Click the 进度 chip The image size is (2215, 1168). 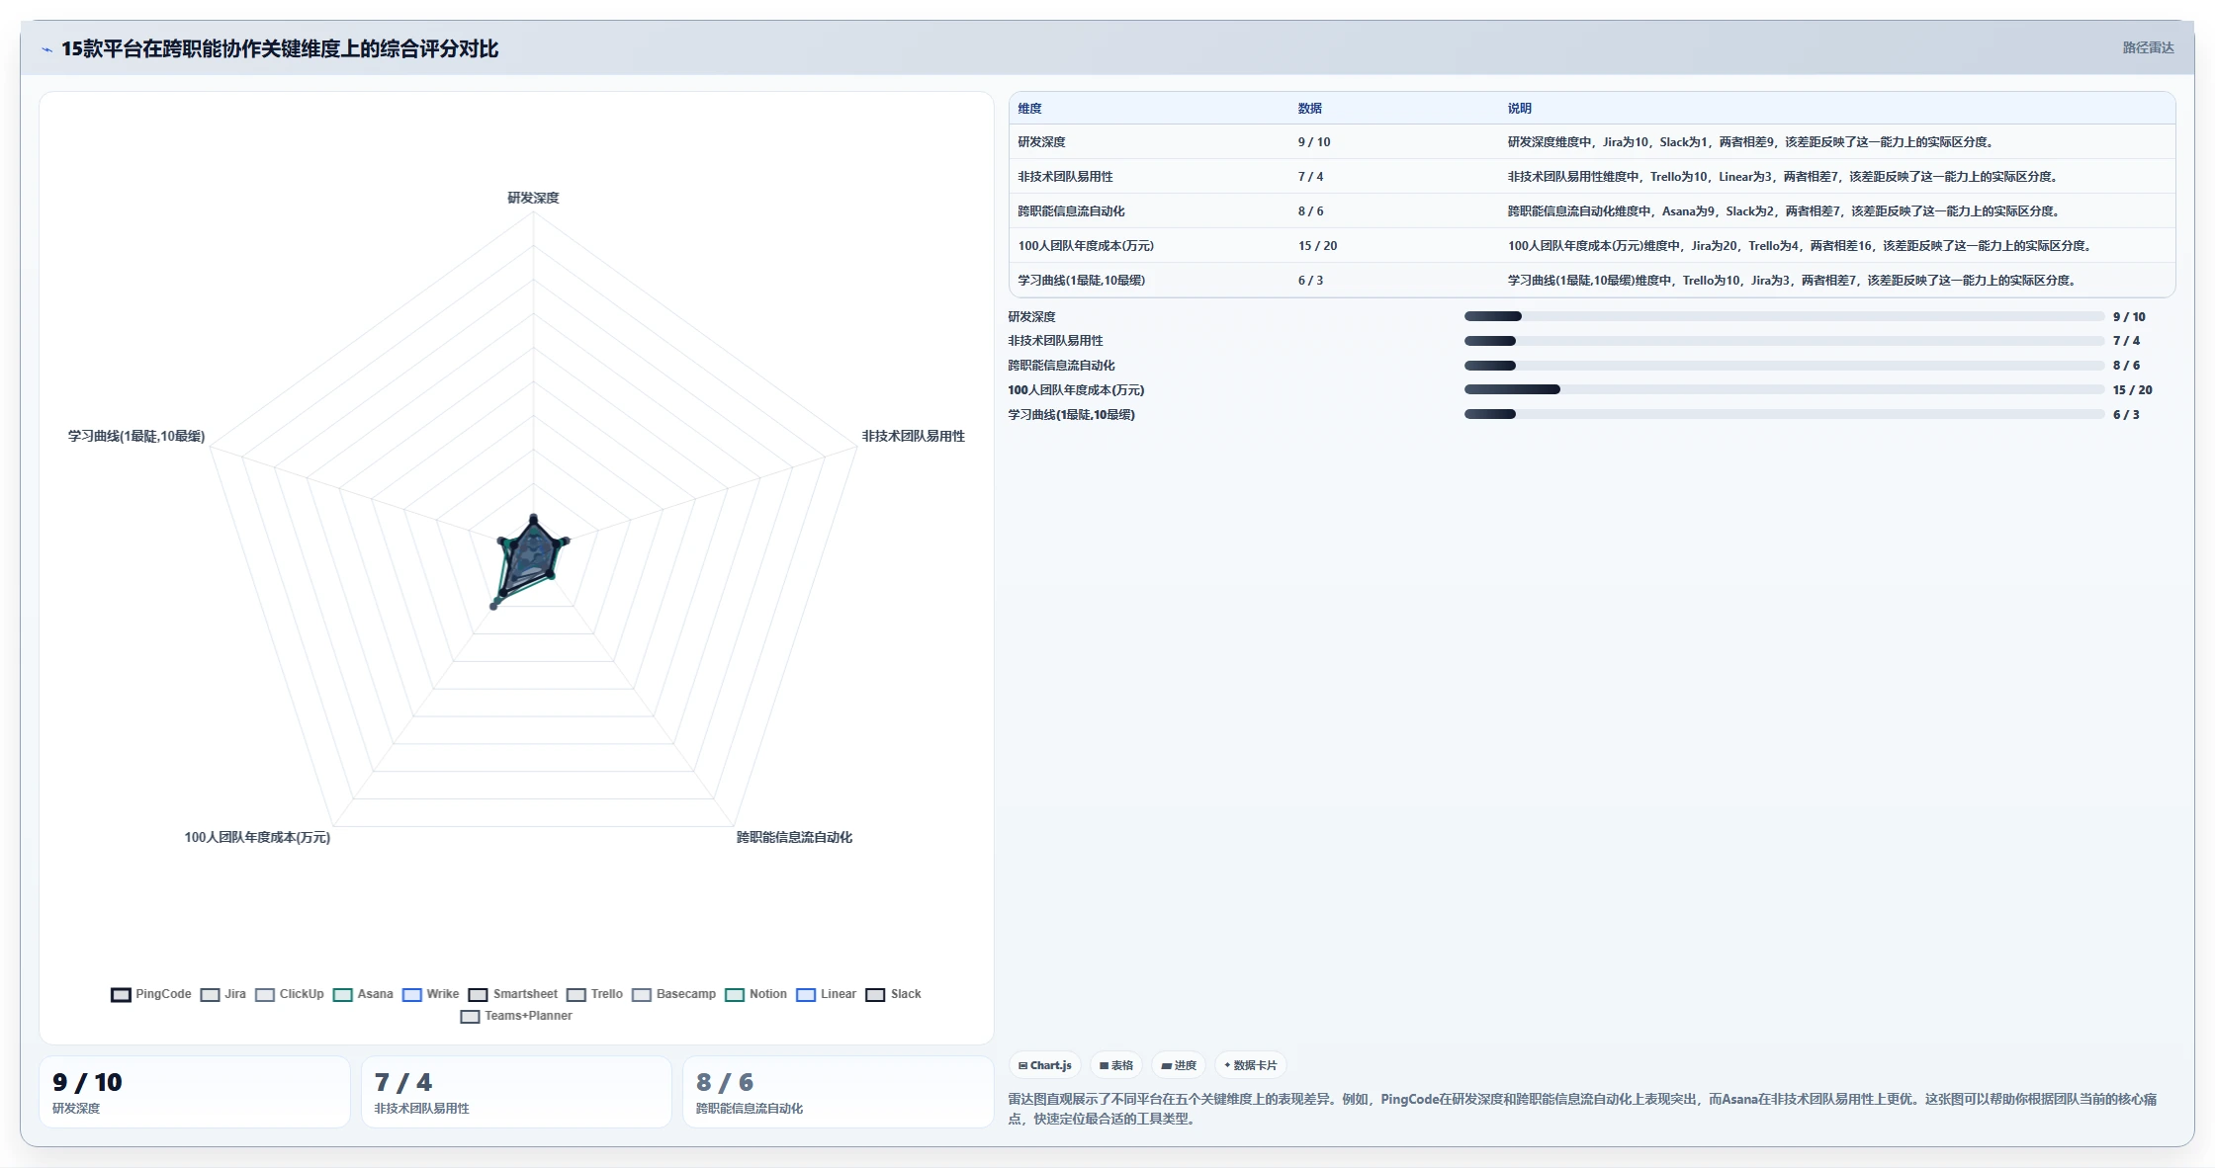[x=1179, y=1065]
